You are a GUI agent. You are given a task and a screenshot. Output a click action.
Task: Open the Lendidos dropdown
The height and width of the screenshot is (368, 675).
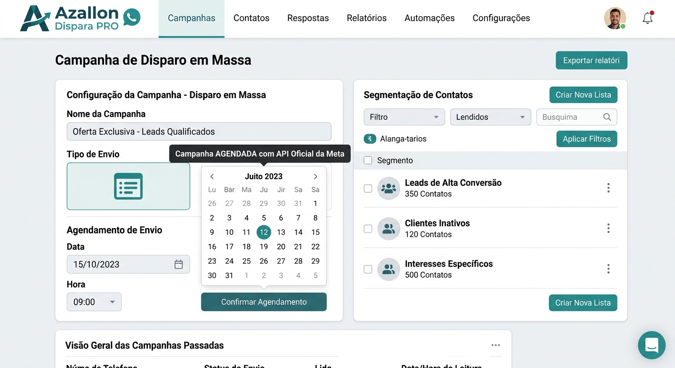(490, 117)
